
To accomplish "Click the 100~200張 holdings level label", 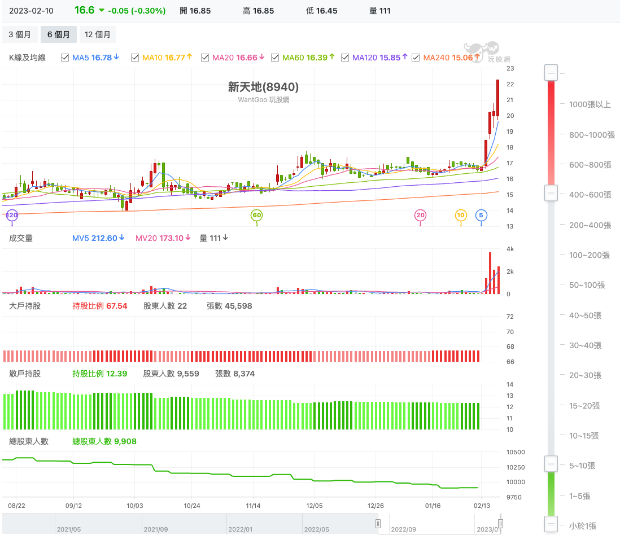I will (x=590, y=255).
